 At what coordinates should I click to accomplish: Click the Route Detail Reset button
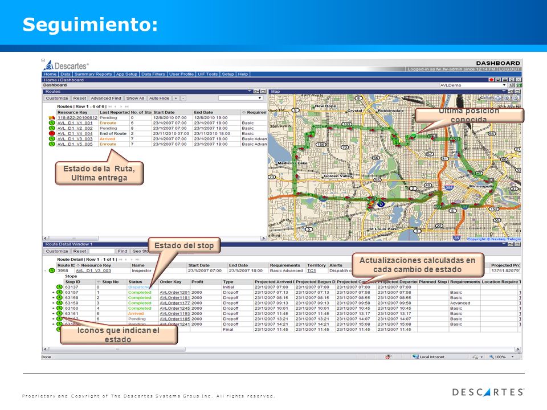pyautogui.click(x=80, y=251)
